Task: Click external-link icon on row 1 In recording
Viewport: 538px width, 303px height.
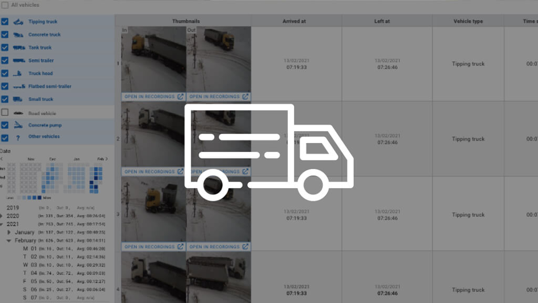Action: coord(180,97)
